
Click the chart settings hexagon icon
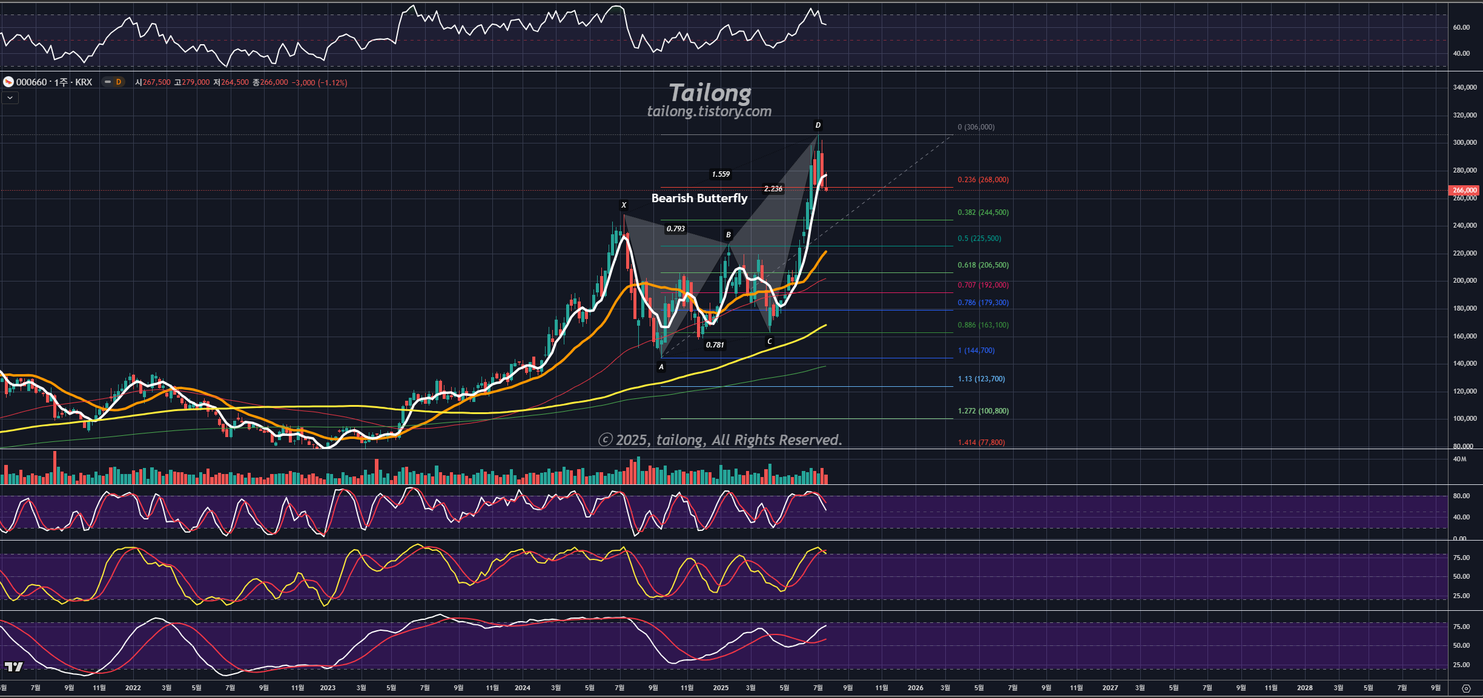(x=1465, y=688)
